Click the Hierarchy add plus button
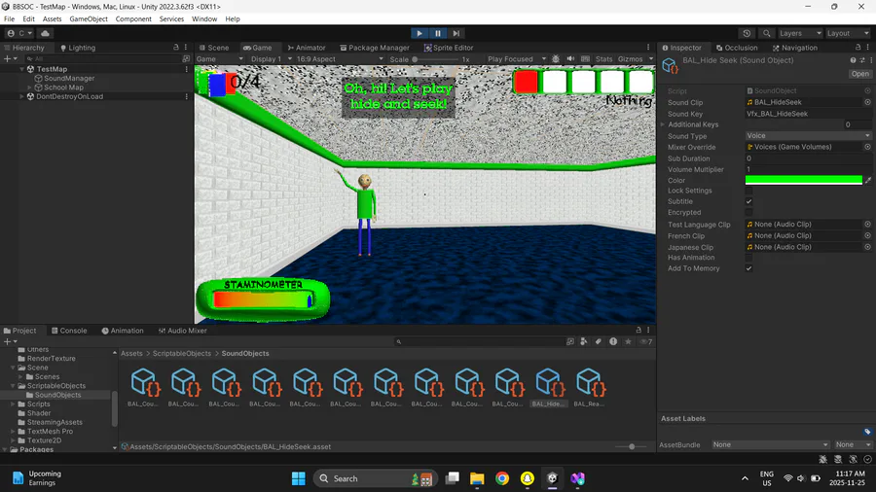Viewport: 876px width, 492px height. tap(8, 58)
